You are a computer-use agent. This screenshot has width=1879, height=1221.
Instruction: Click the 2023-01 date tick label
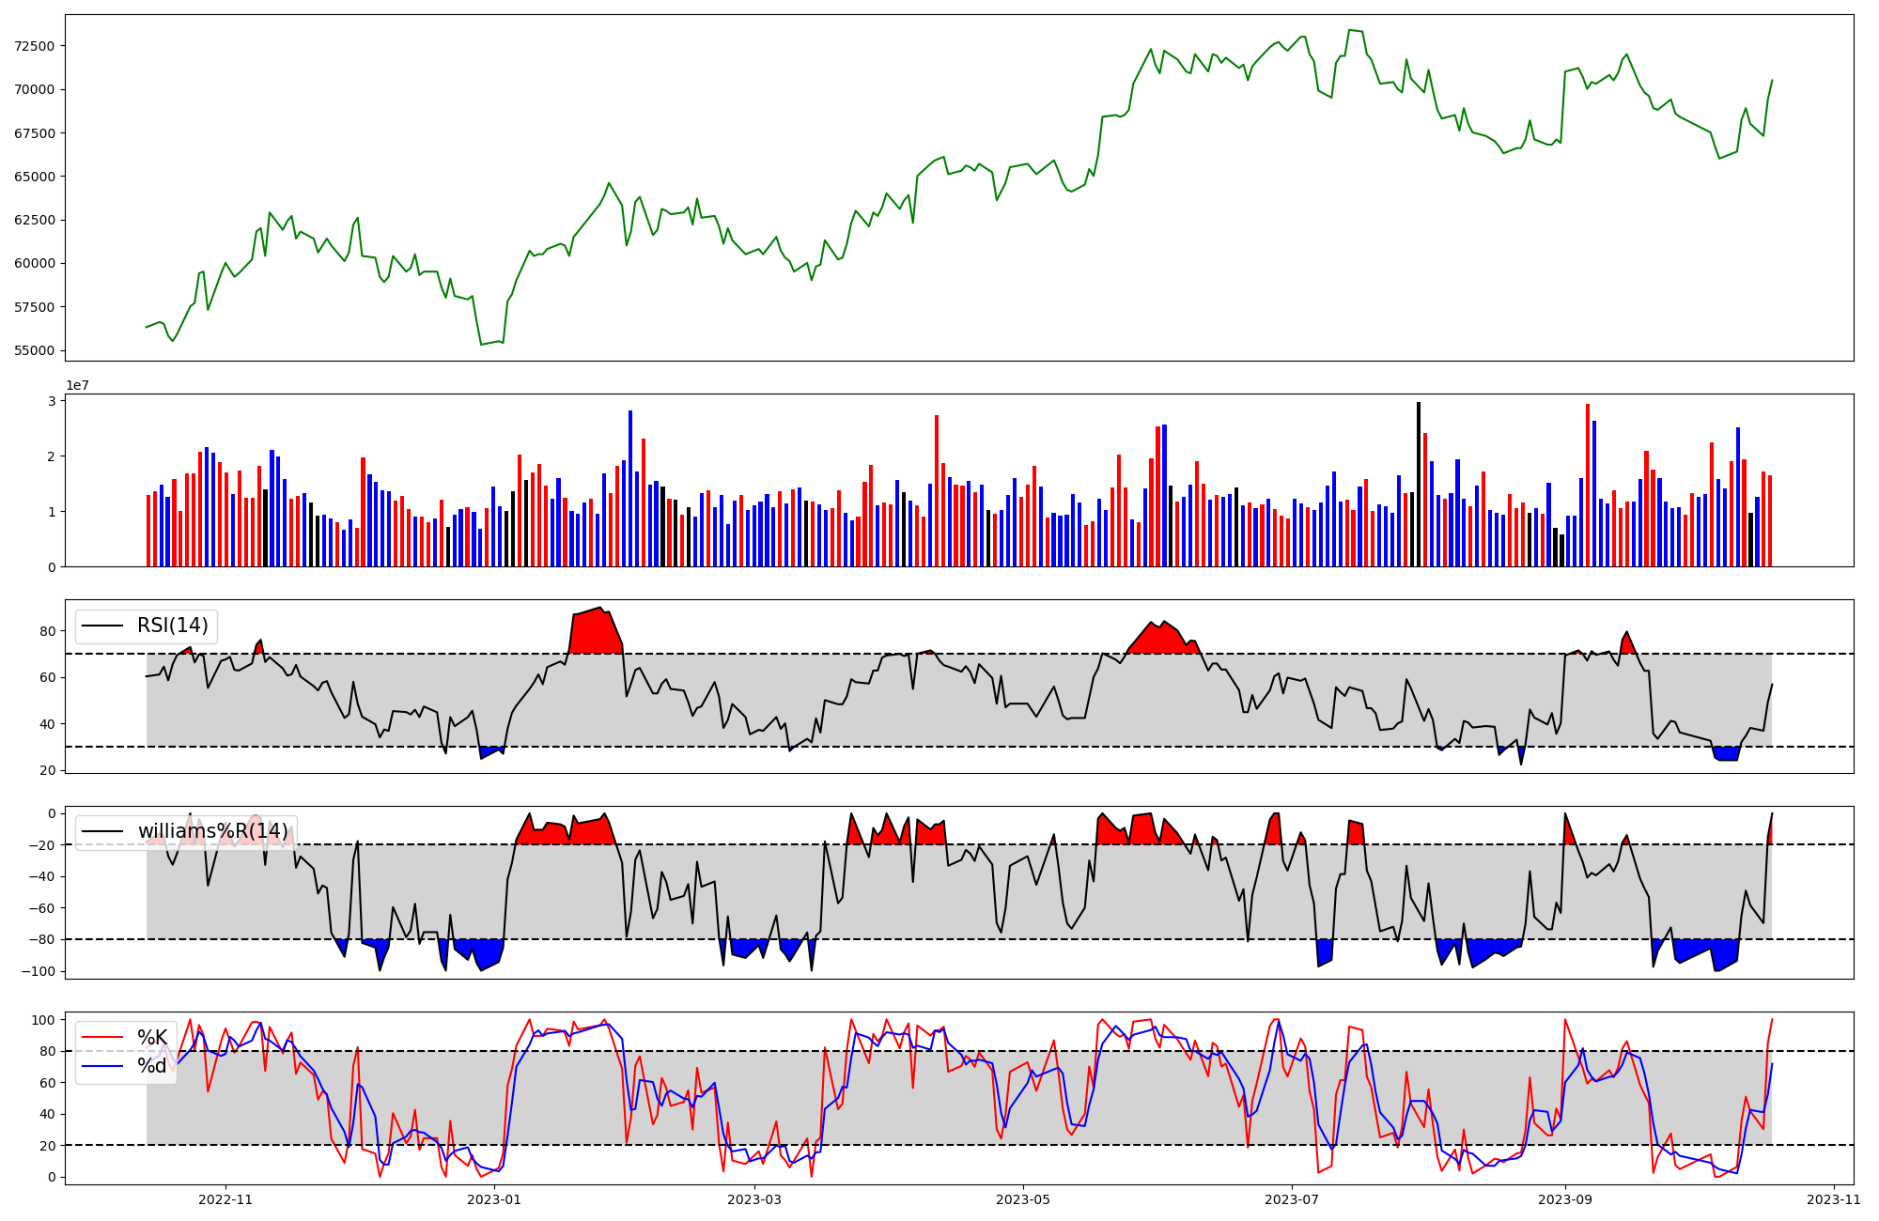[493, 1199]
